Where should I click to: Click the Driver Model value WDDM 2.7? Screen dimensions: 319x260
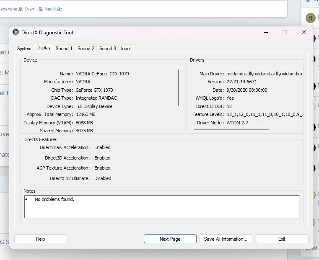point(237,123)
